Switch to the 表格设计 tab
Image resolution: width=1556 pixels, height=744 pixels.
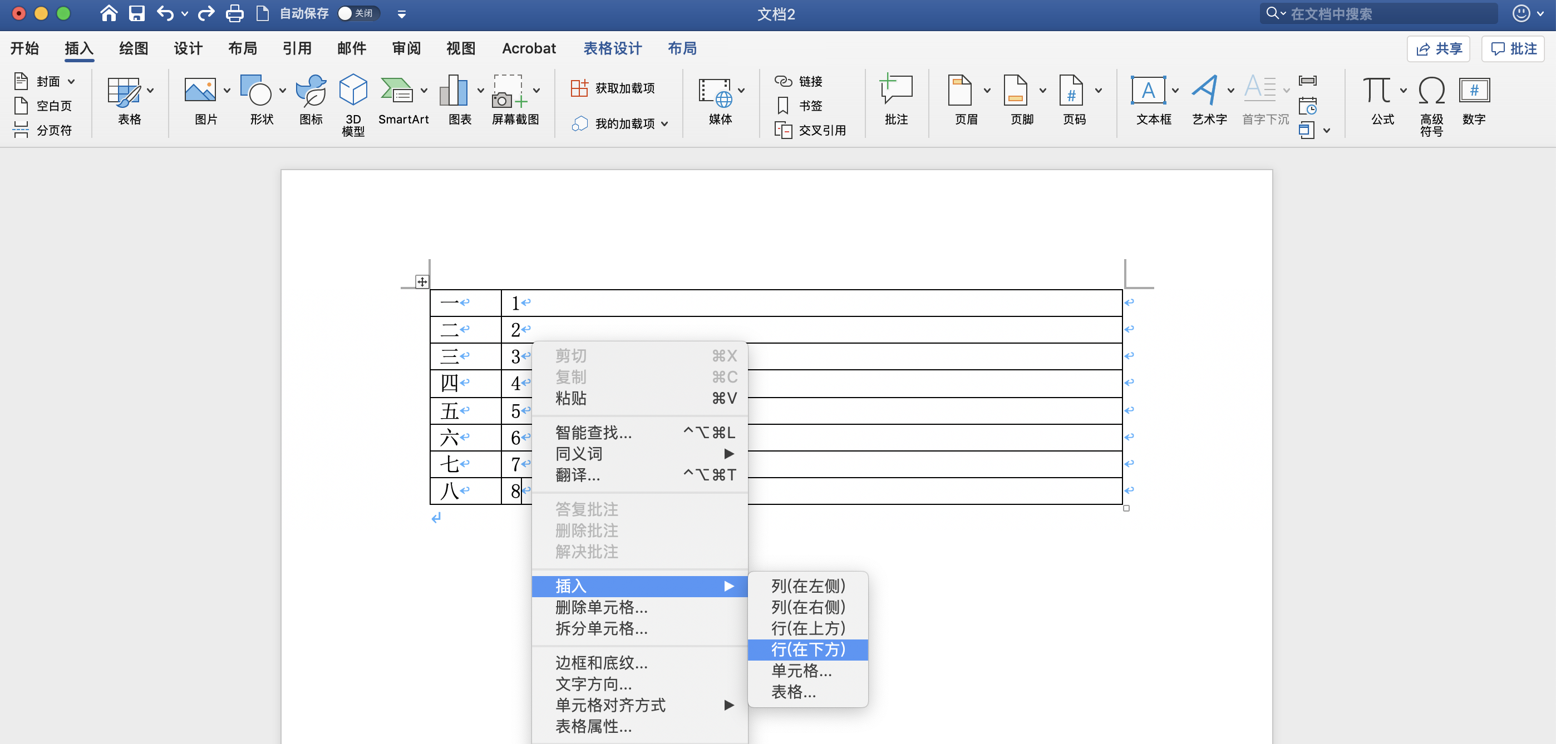(x=612, y=48)
